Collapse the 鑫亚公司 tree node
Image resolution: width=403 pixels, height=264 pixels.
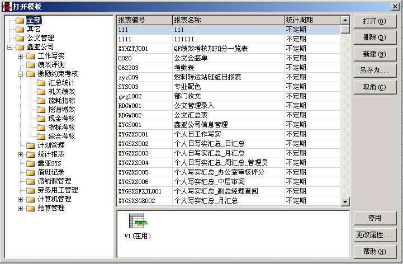click(10, 47)
